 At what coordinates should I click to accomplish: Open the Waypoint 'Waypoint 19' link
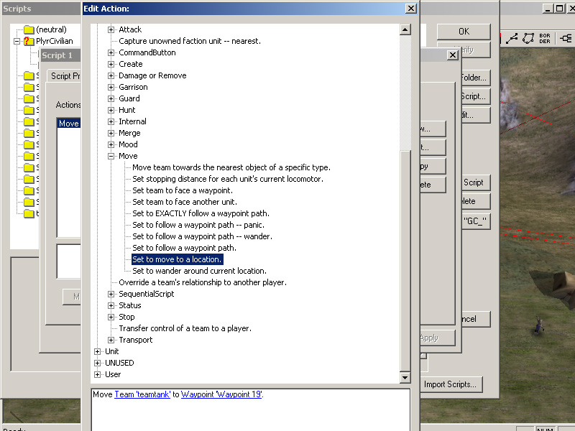221,394
